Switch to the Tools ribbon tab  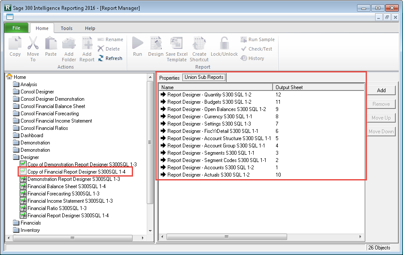click(67, 28)
